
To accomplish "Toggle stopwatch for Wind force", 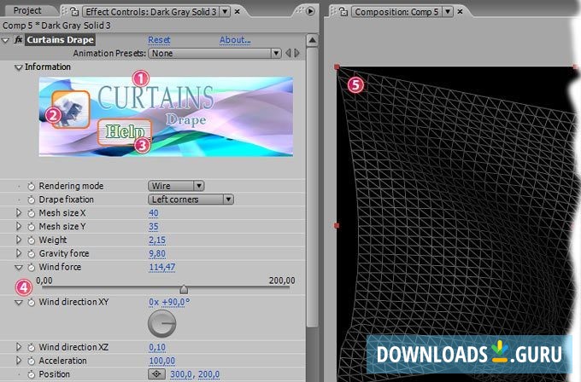I will [x=31, y=267].
